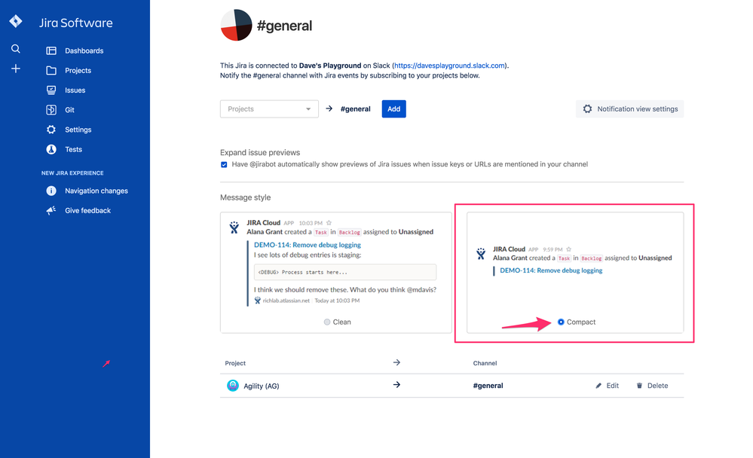Click the DEBUG code block in preview

345,272
